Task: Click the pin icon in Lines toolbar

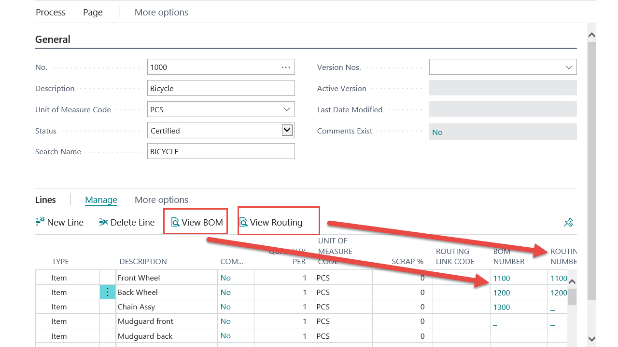Action: 568,222
